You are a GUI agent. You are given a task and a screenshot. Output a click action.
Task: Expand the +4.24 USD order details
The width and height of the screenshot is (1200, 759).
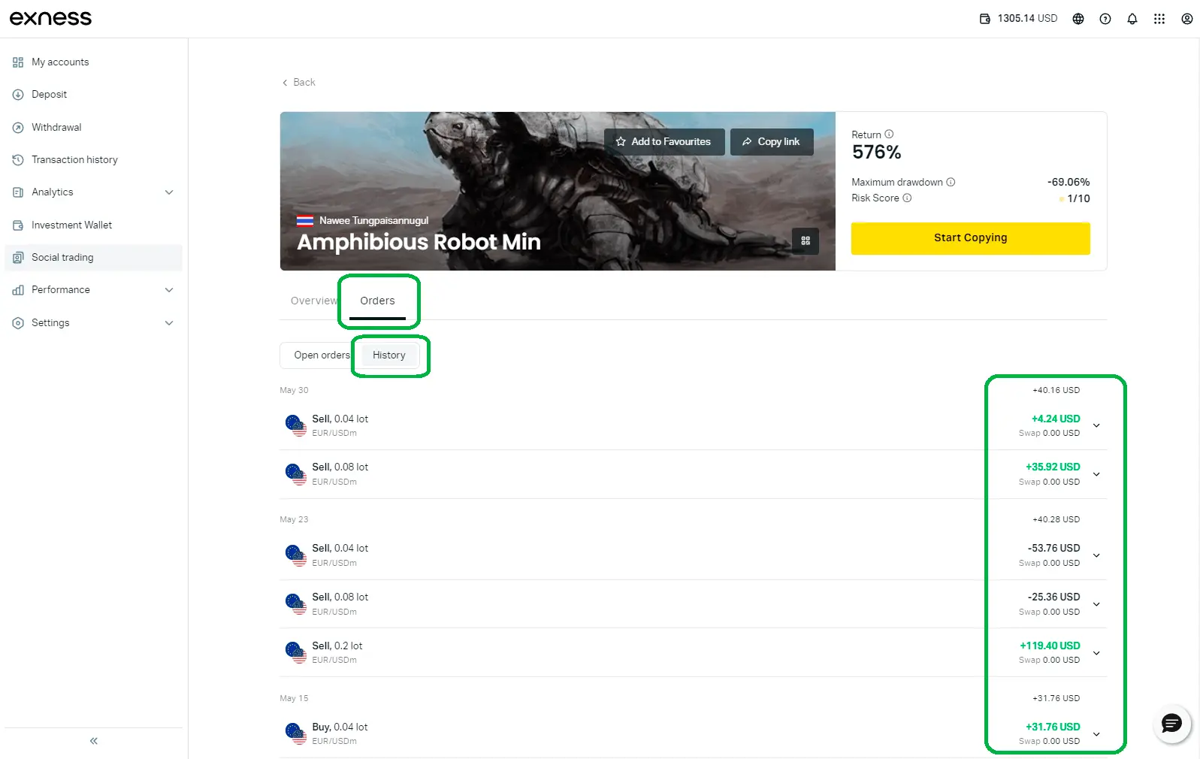point(1096,426)
